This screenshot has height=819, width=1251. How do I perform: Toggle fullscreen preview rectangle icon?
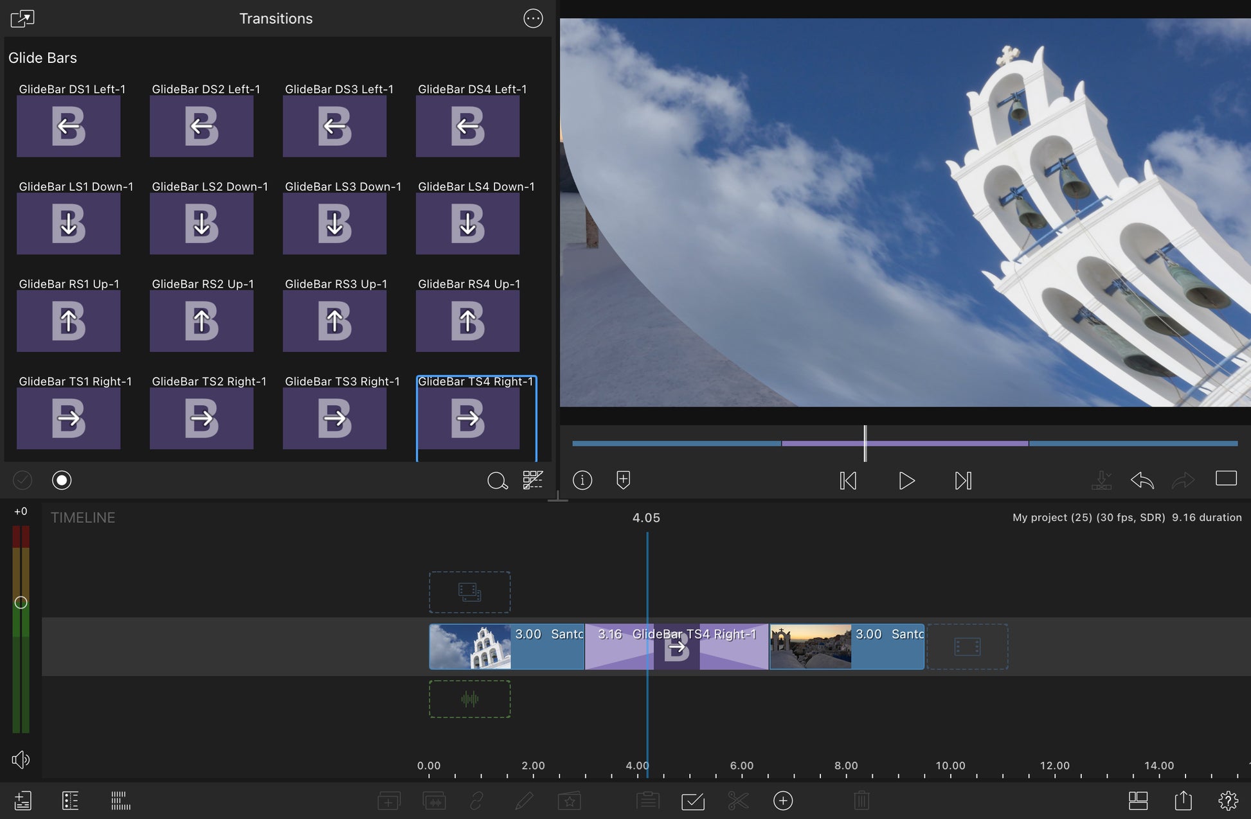point(1226,479)
